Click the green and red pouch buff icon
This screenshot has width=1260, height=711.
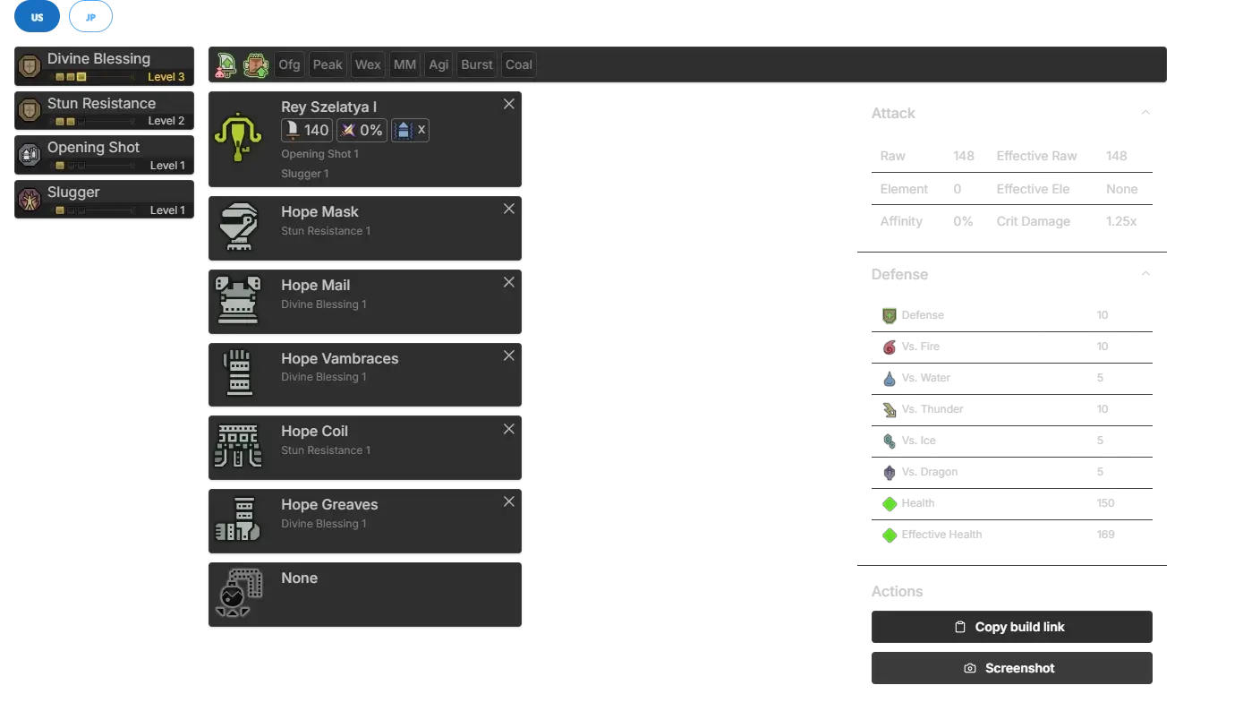(226, 64)
